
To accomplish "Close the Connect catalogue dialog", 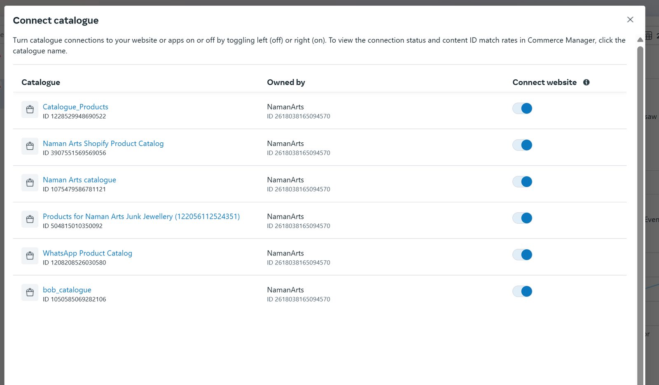I will click(x=630, y=20).
